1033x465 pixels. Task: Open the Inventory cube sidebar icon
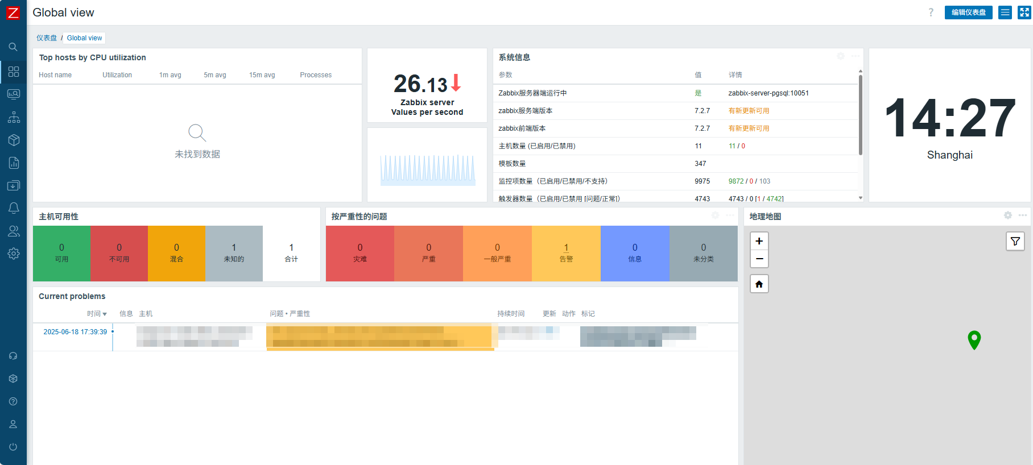(14, 140)
